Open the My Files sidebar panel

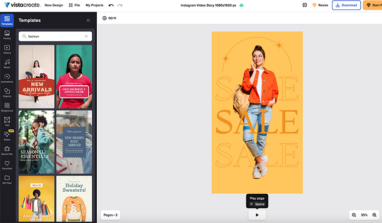click(x=7, y=179)
